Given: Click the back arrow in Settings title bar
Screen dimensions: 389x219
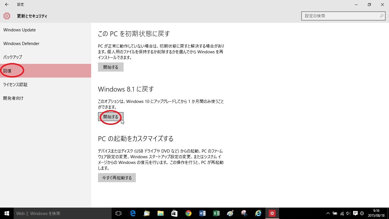Looking at the screenshot, I should pyautogui.click(x=7, y=5).
